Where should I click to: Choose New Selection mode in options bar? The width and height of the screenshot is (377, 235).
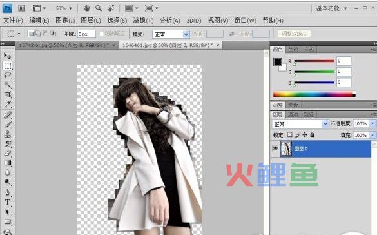(31, 34)
